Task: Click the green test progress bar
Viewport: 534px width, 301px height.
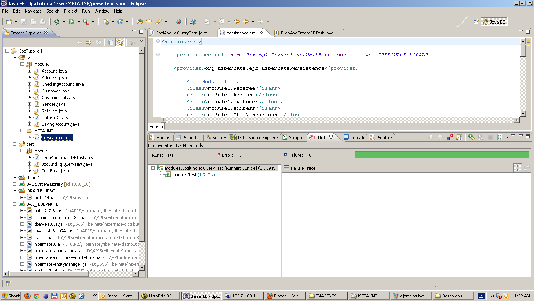Action: click(441, 155)
